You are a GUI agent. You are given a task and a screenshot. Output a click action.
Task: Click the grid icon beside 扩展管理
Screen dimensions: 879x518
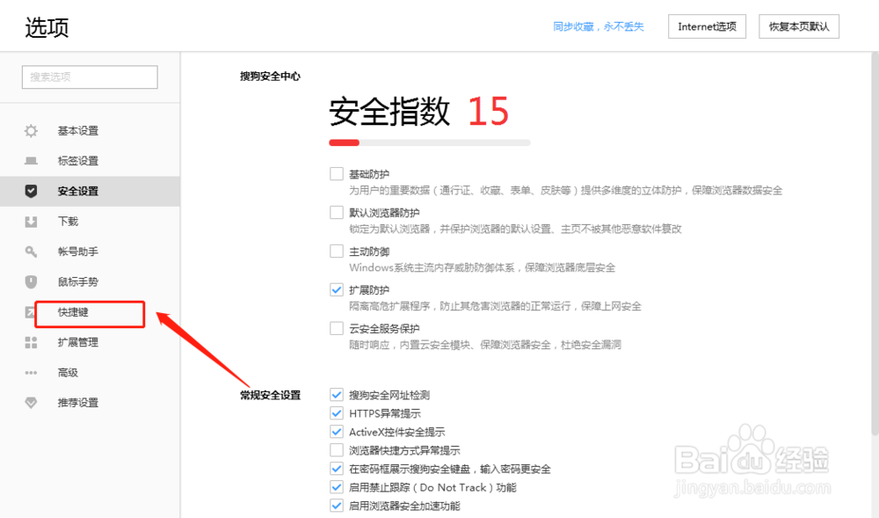[x=31, y=342]
